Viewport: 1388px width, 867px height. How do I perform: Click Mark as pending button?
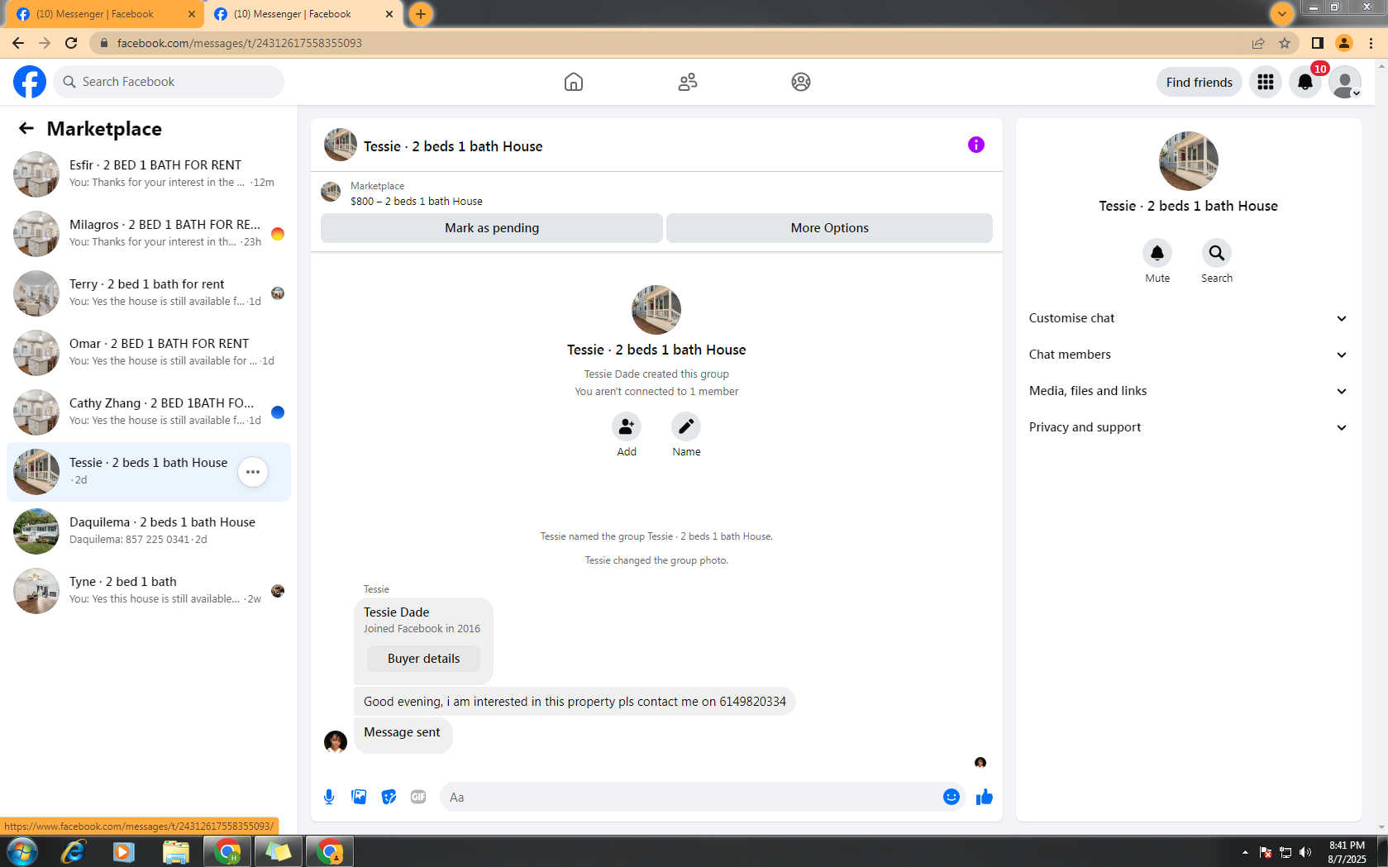(x=492, y=228)
